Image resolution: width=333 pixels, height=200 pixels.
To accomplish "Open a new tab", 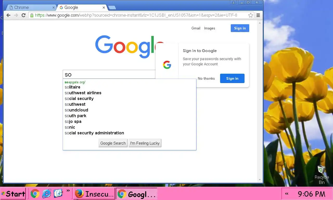I will pos(112,8).
